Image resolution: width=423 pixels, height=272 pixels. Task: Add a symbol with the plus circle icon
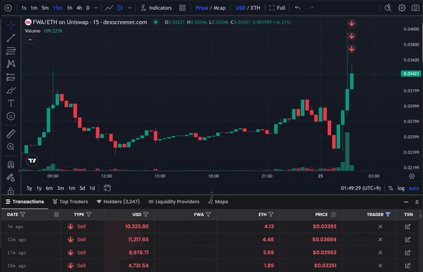8,8
